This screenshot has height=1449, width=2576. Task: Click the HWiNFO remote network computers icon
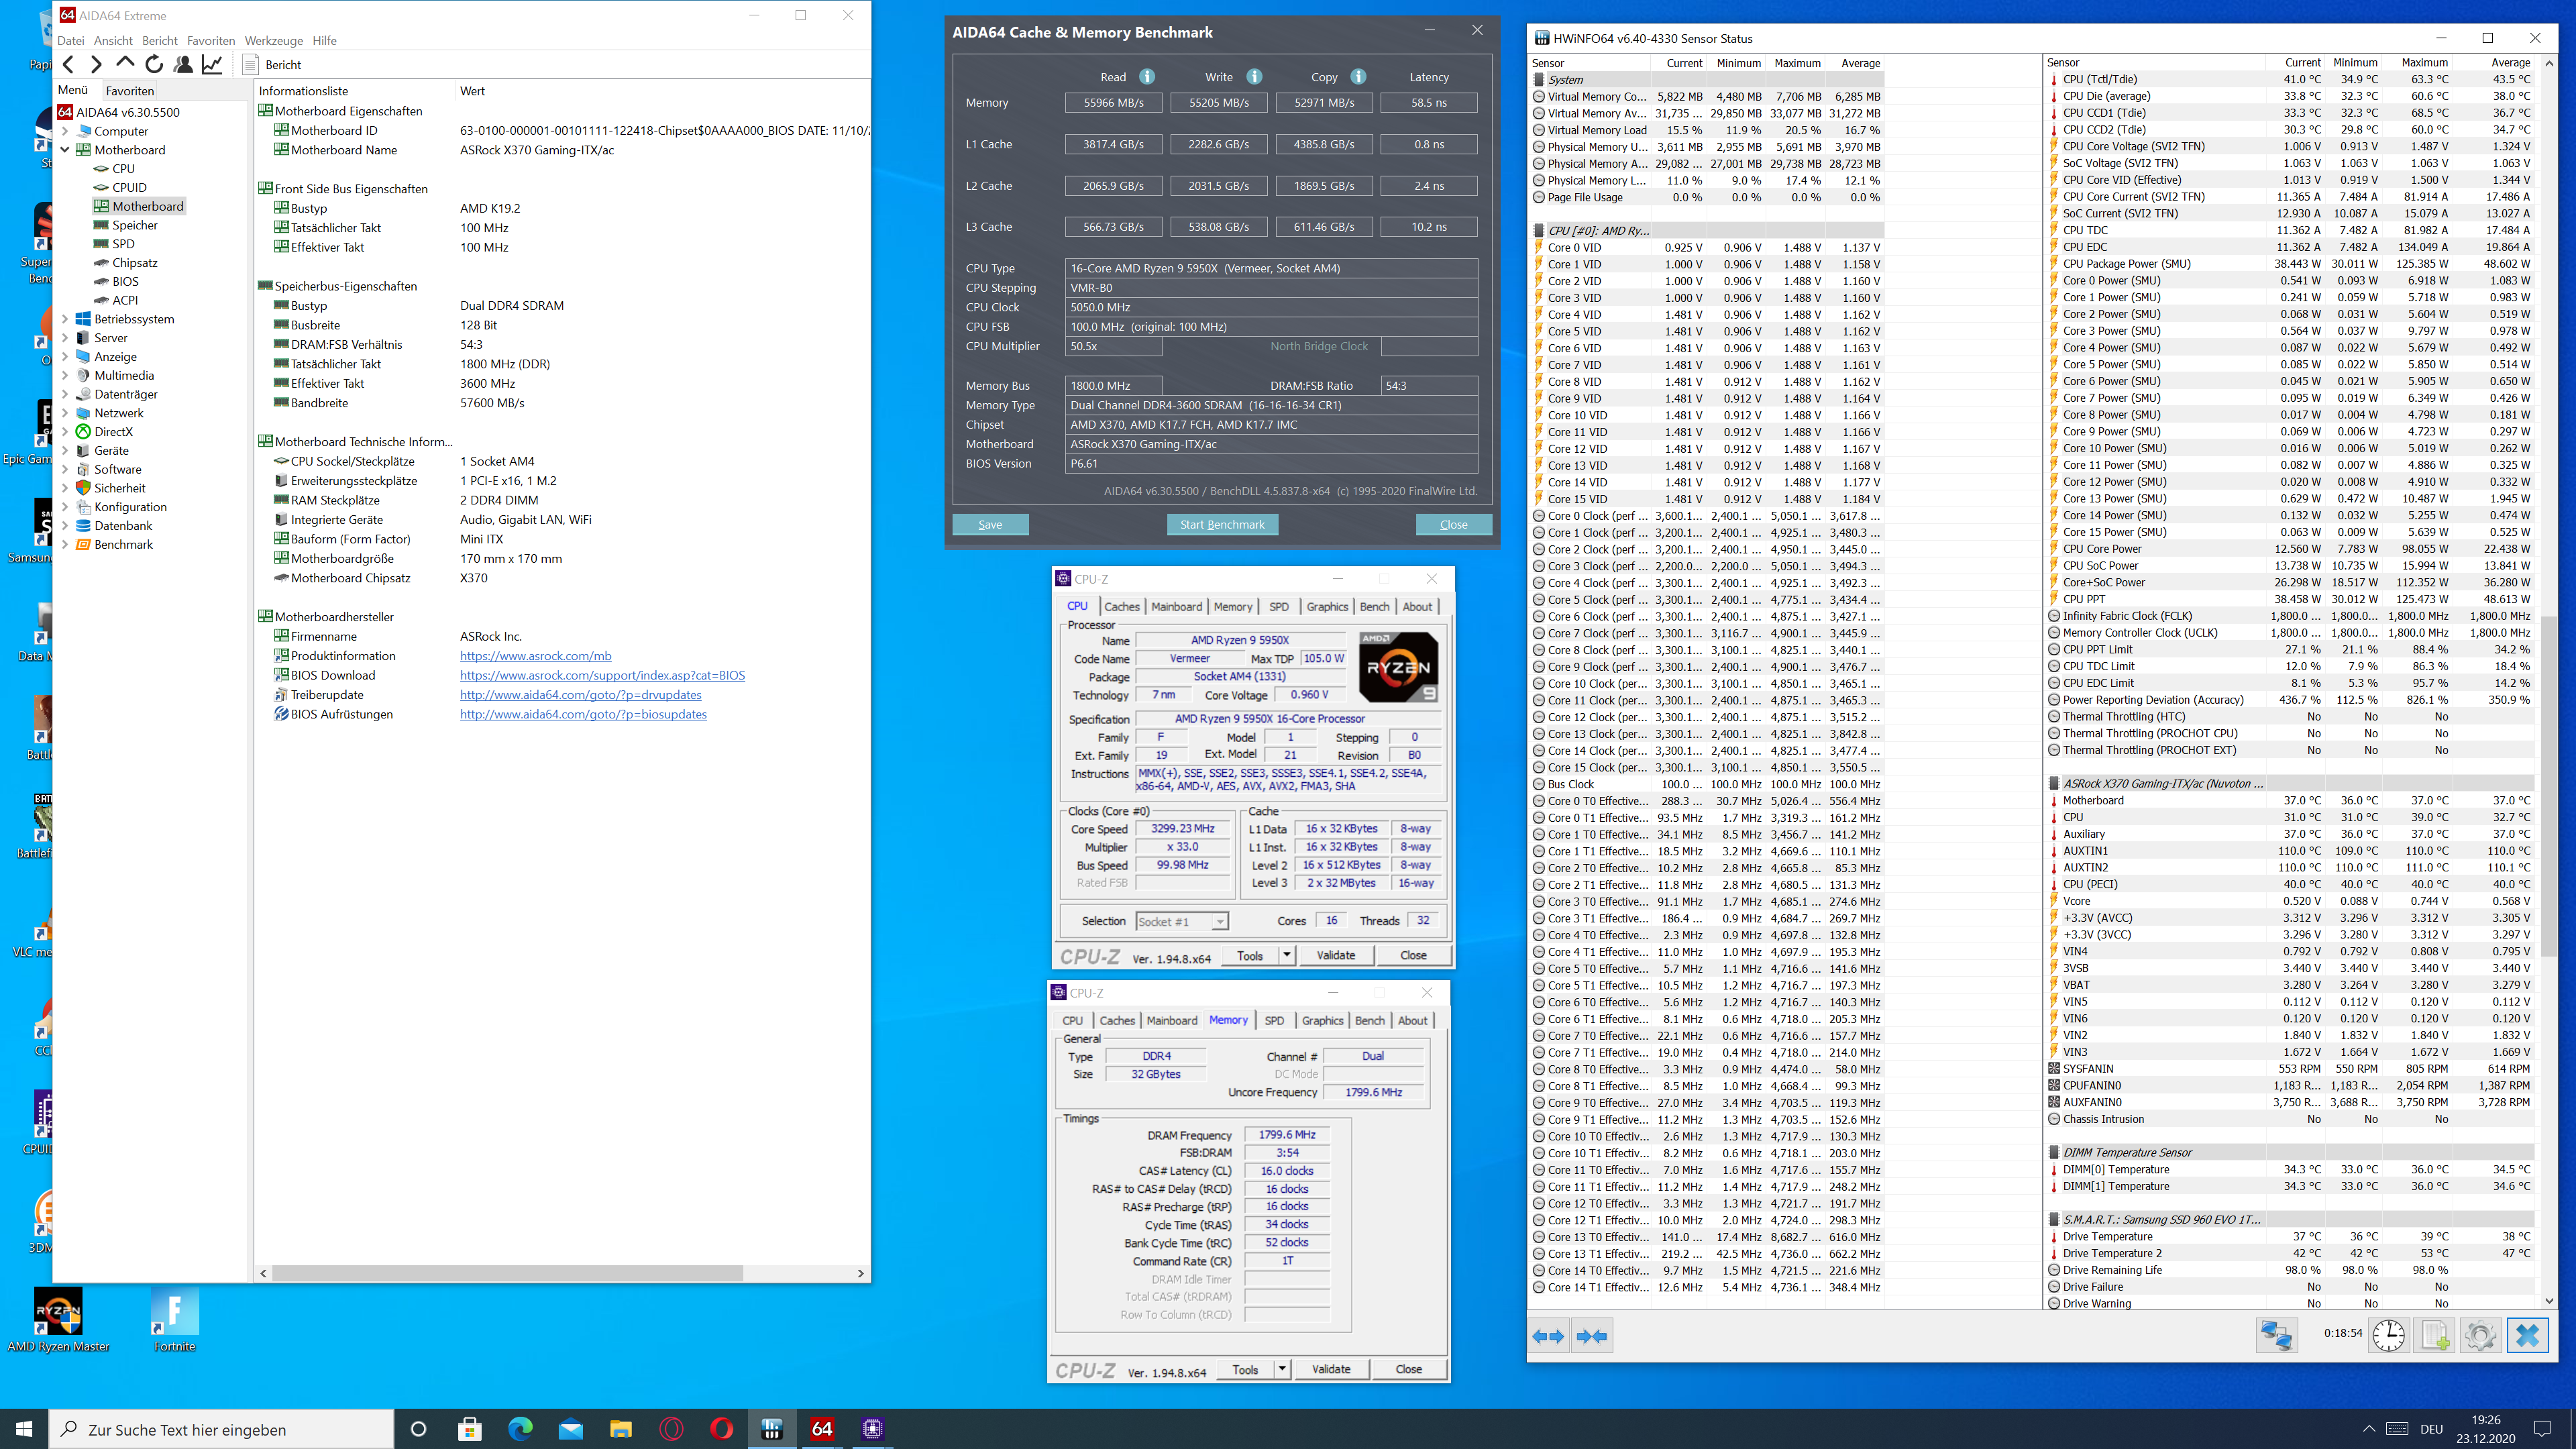pyautogui.click(x=2277, y=1335)
